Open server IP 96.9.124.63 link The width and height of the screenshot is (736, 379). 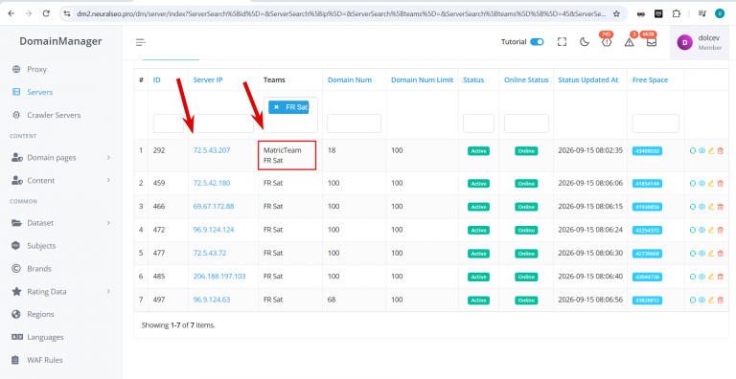212,300
